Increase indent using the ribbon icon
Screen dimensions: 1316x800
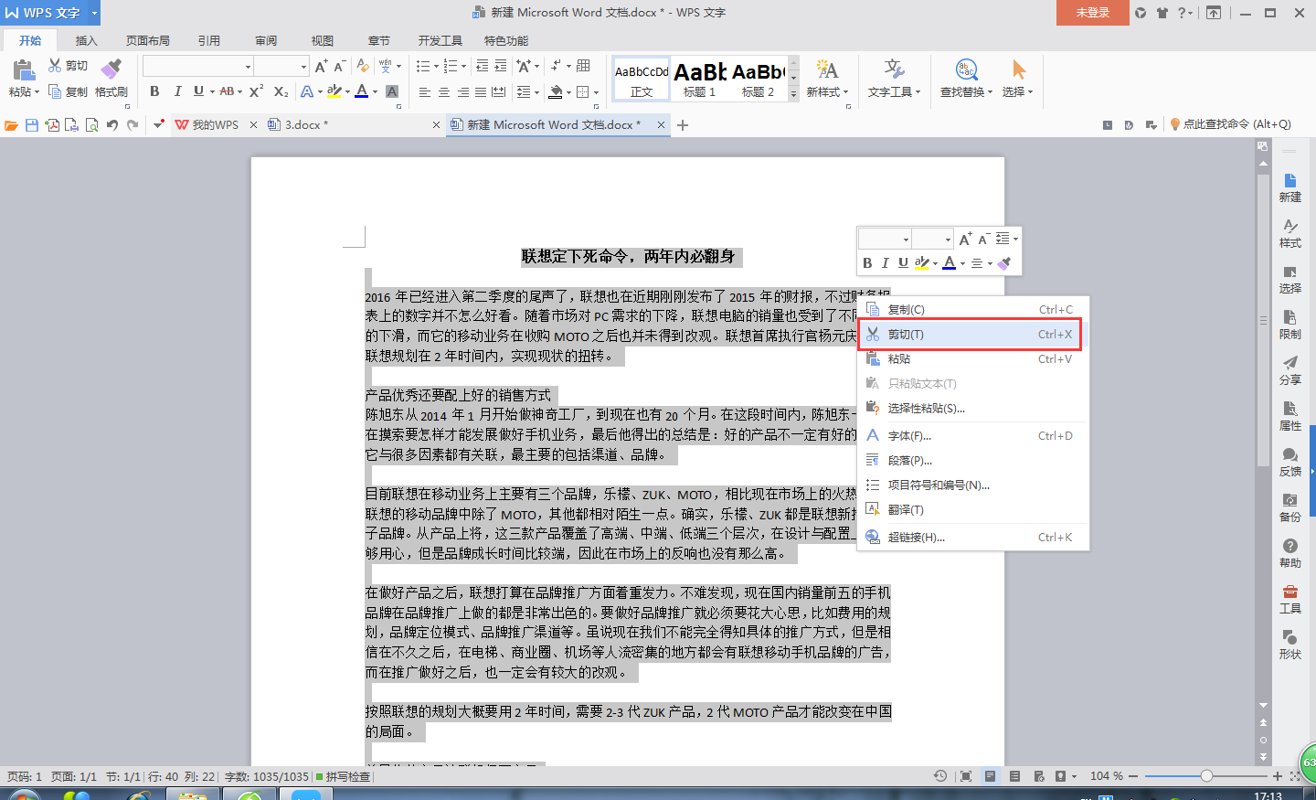point(501,66)
